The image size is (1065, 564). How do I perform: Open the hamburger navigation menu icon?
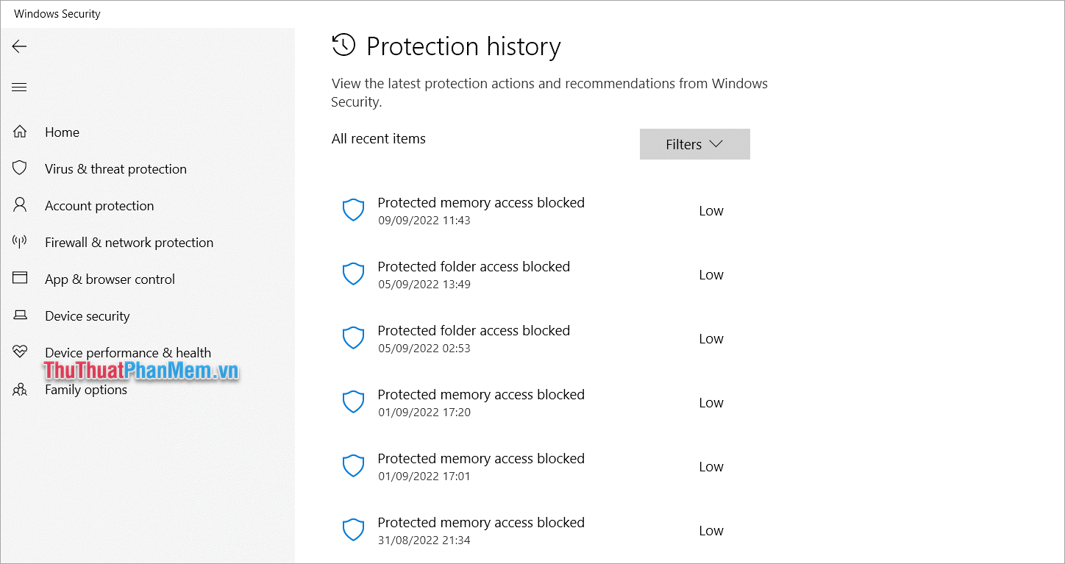pyautogui.click(x=19, y=86)
